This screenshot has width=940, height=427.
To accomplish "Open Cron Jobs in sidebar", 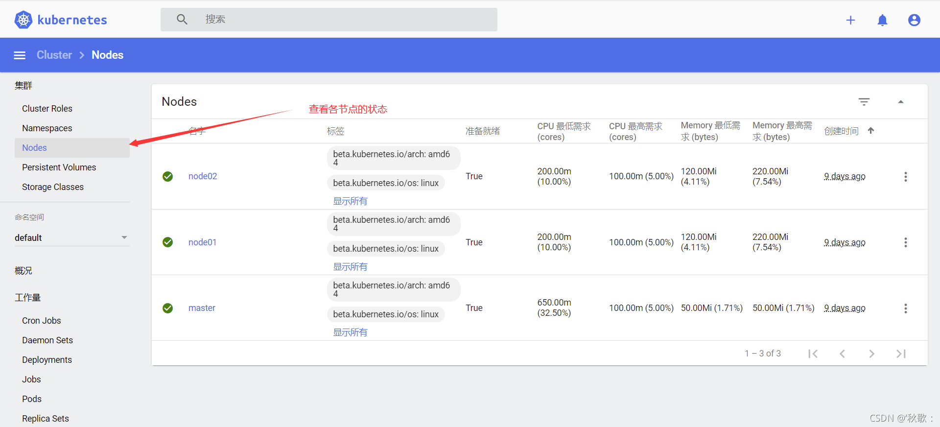I will pyautogui.click(x=42, y=321).
